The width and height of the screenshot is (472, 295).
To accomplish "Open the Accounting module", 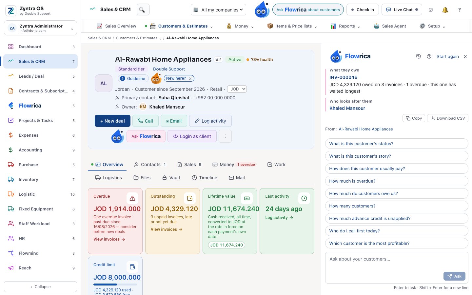I will coord(41,150).
